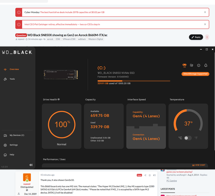Click the sspeed avatar on post #3
This screenshot has width=215, height=196.
27,177
